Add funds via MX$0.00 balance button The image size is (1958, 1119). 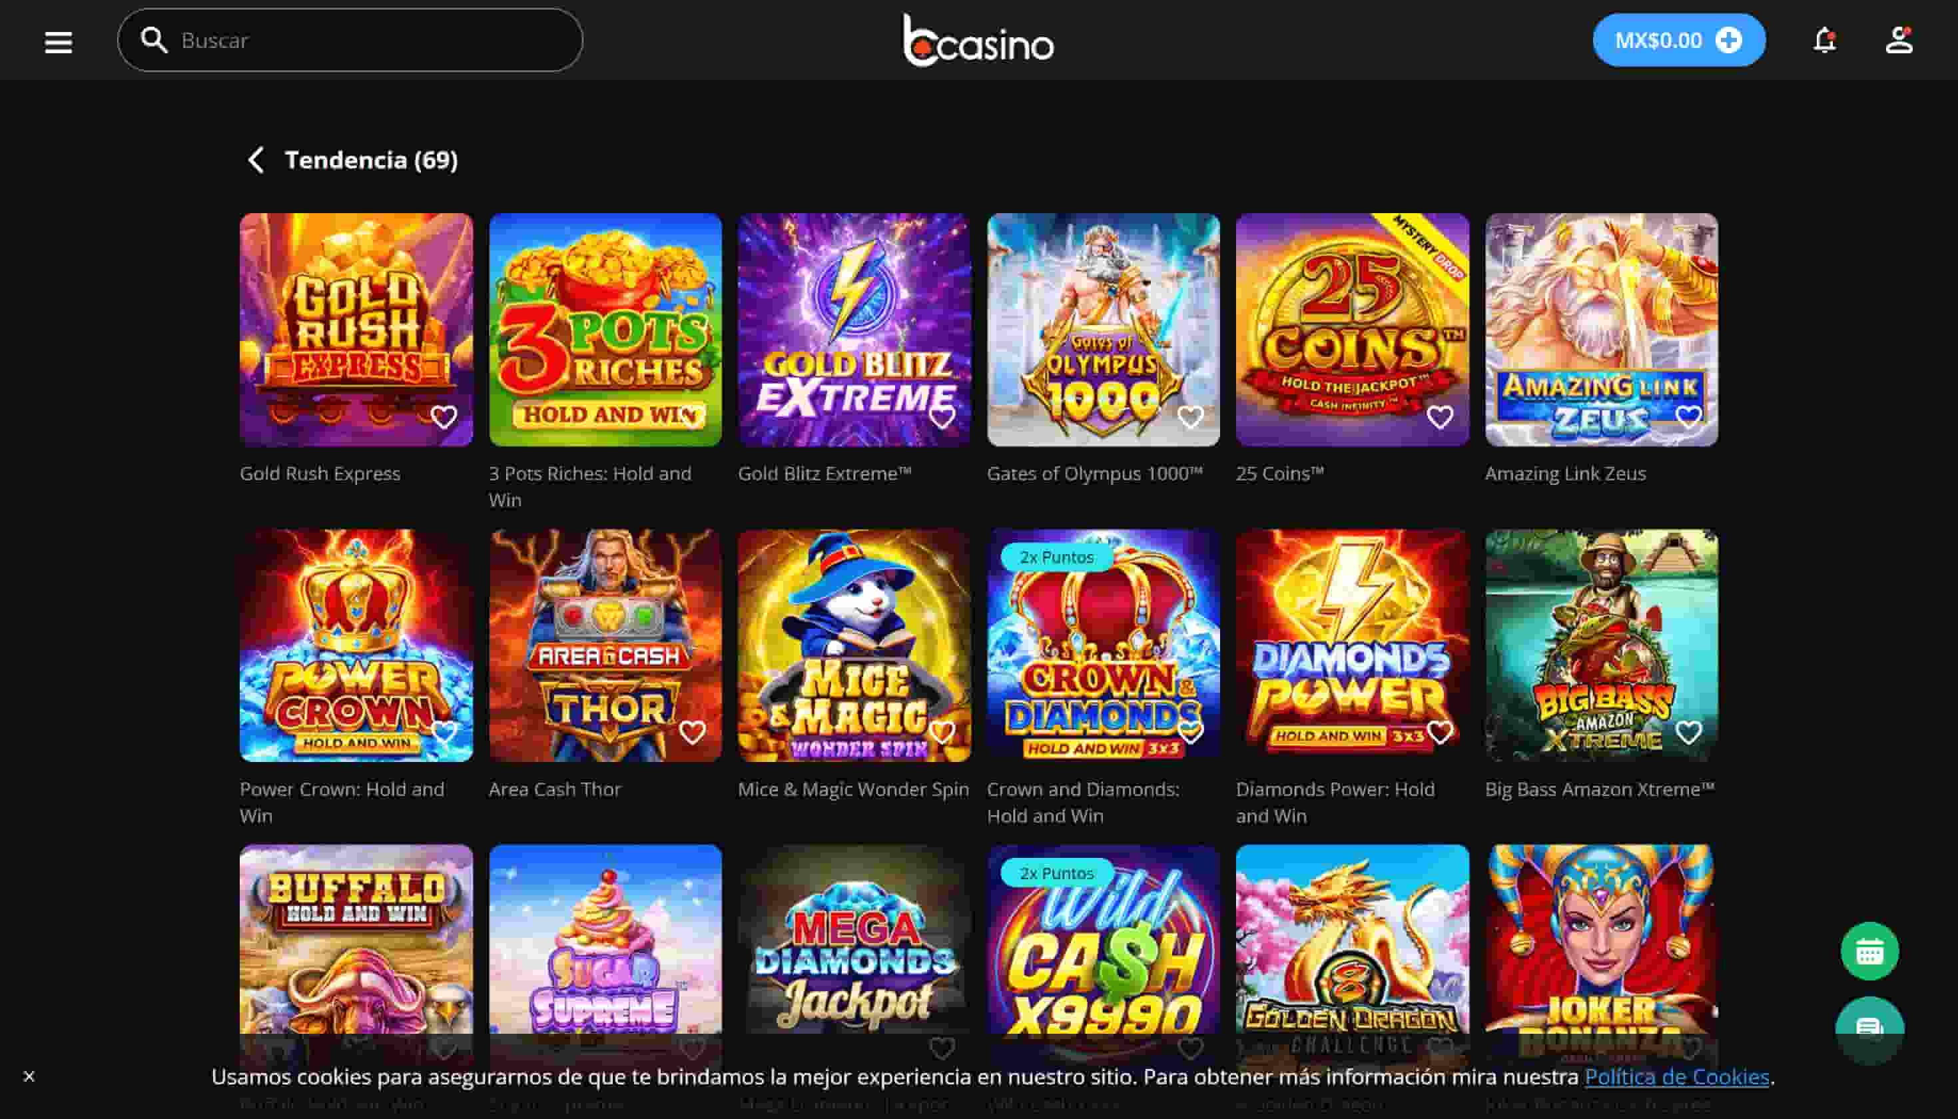point(1679,40)
